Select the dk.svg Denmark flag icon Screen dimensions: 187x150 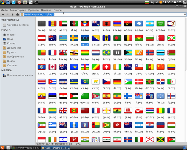[x=139, y=82]
